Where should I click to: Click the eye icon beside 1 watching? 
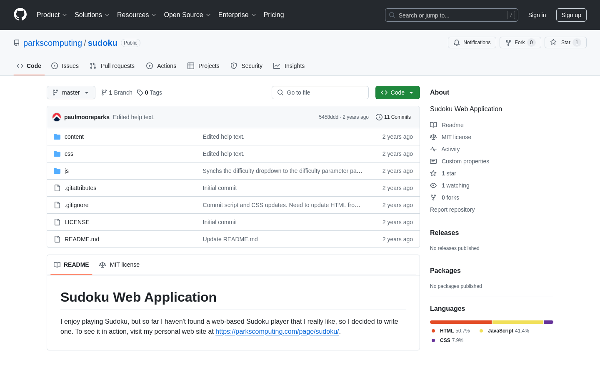point(433,185)
